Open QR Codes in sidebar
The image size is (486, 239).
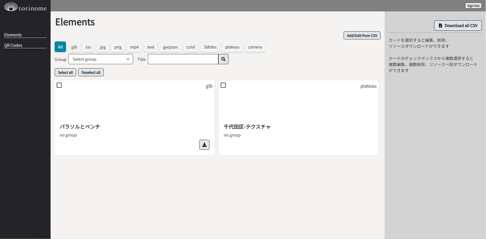tap(13, 45)
